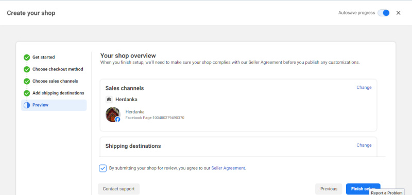Click the checkmark icon for Choose checkout method
This screenshot has height=195, width=412.
pos(27,69)
